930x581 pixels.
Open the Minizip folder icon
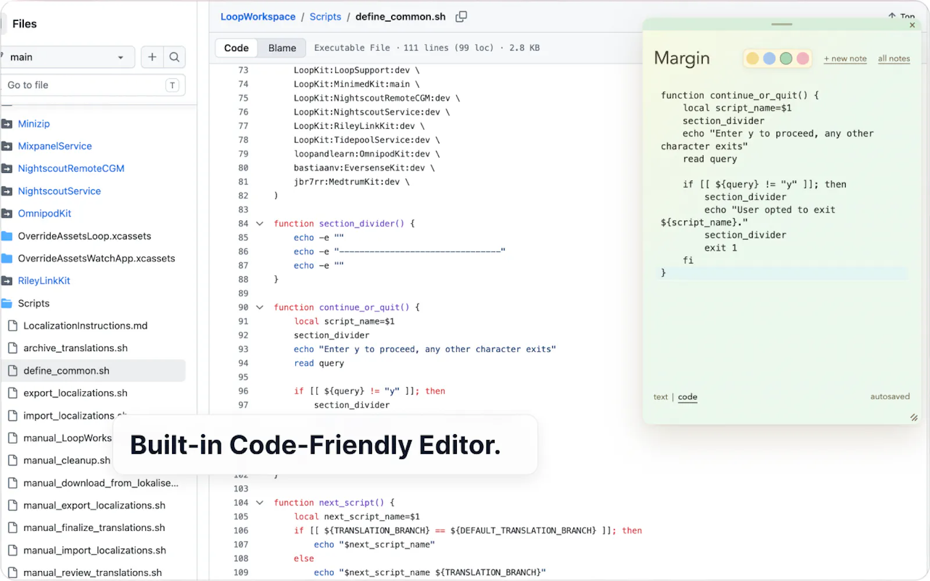point(7,124)
